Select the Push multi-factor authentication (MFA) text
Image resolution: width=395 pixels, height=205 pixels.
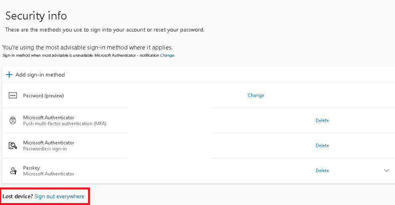(65, 124)
